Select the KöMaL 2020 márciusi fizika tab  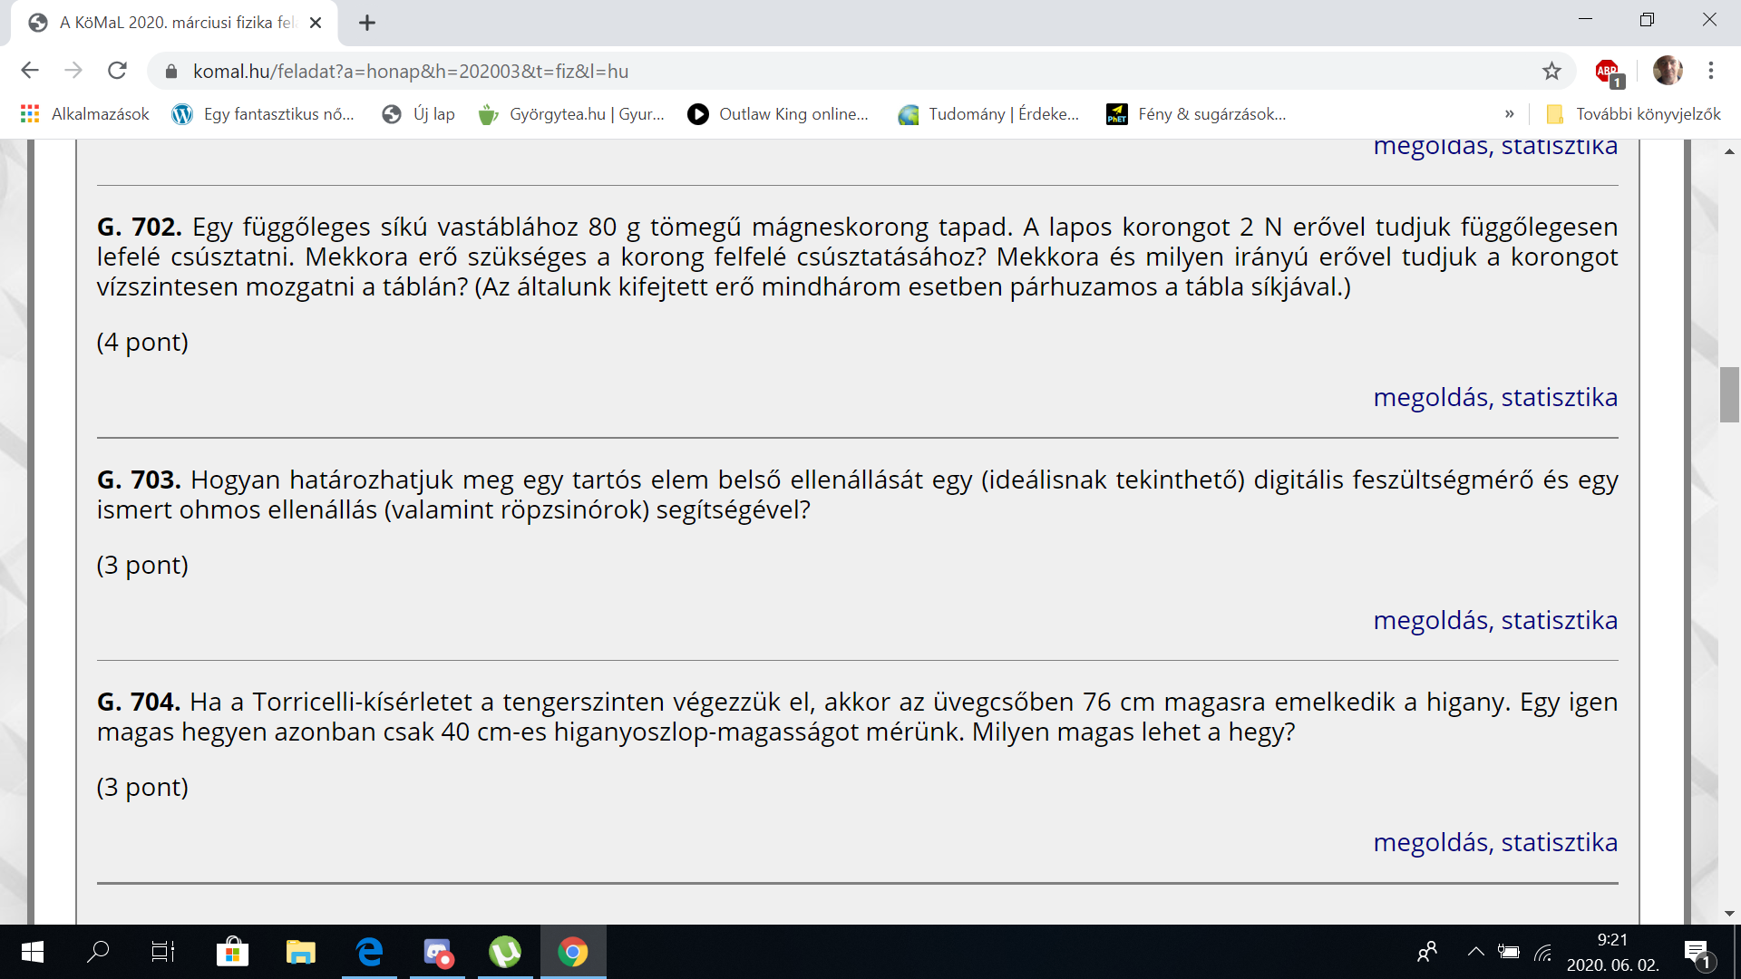(172, 23)
